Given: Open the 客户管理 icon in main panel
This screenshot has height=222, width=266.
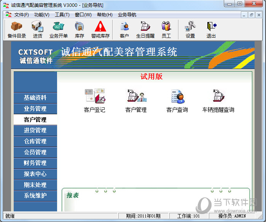Looking at the screenshot, I should (136, 101).
